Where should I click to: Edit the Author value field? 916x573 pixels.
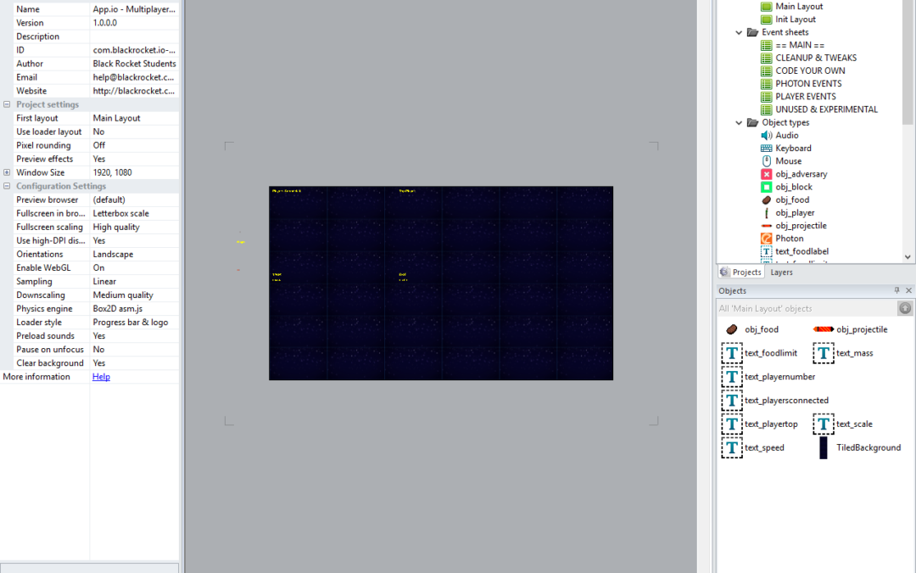click(135, 64)
